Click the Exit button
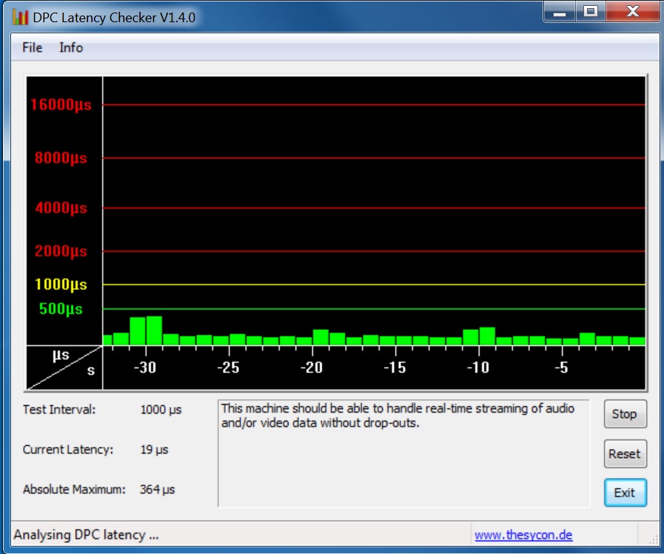 [625, 493]
